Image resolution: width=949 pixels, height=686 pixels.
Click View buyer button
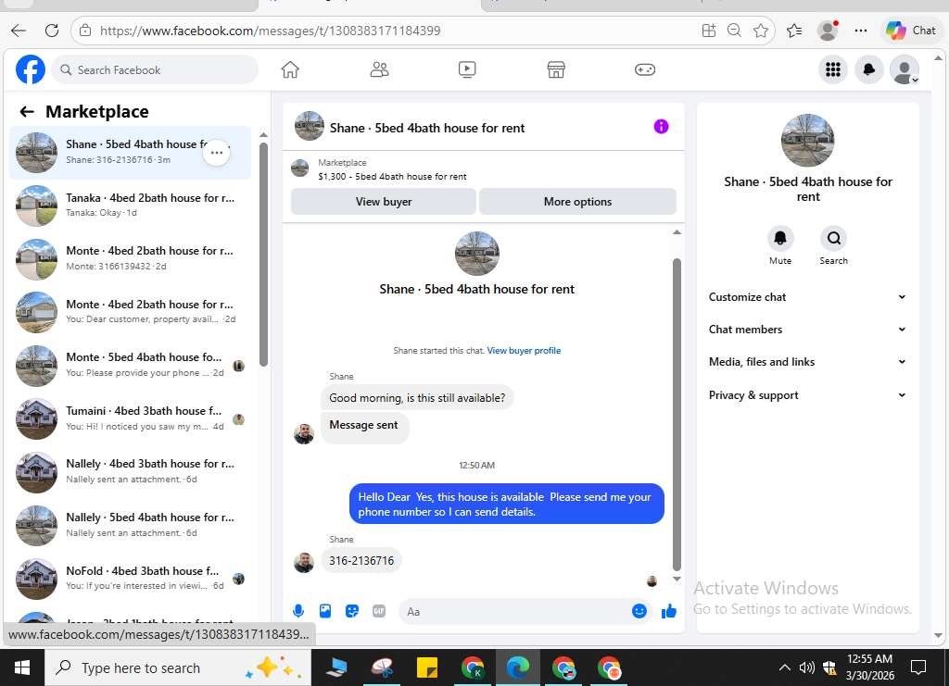click(x=384, y=201)
